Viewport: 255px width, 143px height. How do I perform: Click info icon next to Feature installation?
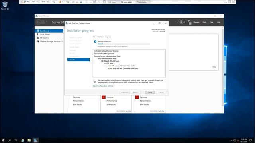95,41
